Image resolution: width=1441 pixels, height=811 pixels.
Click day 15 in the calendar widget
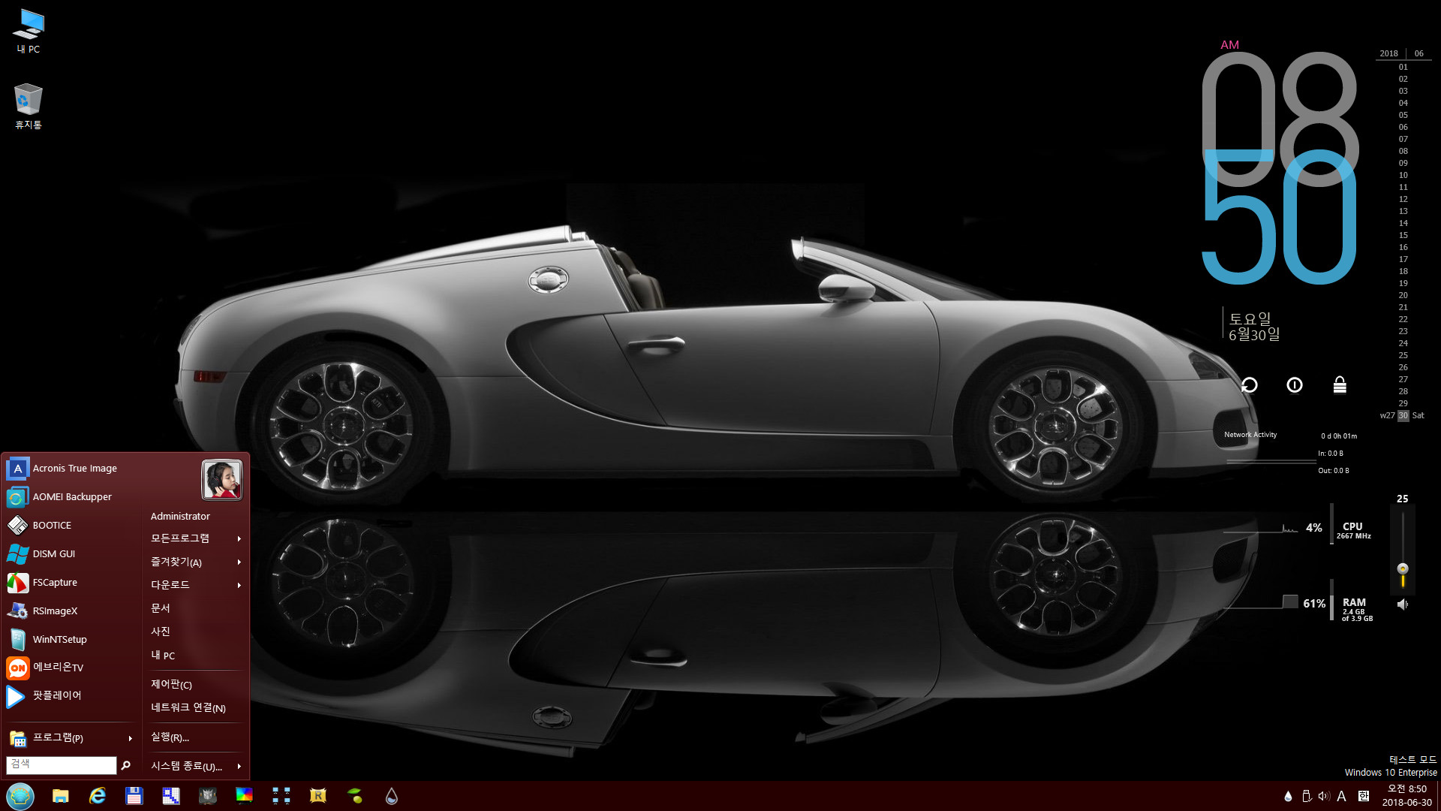[x=1403, y=236]
